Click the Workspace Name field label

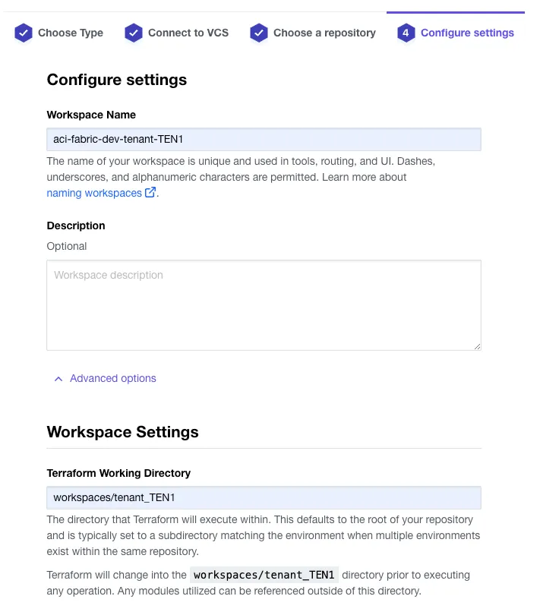[91, 115]
